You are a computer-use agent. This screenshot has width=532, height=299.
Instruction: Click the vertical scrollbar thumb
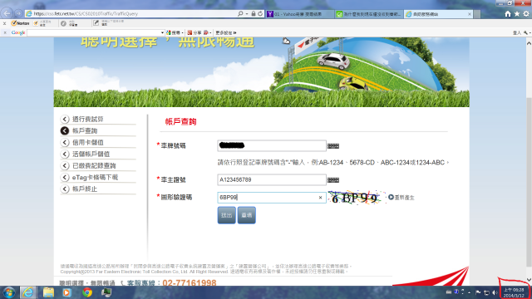529,181
